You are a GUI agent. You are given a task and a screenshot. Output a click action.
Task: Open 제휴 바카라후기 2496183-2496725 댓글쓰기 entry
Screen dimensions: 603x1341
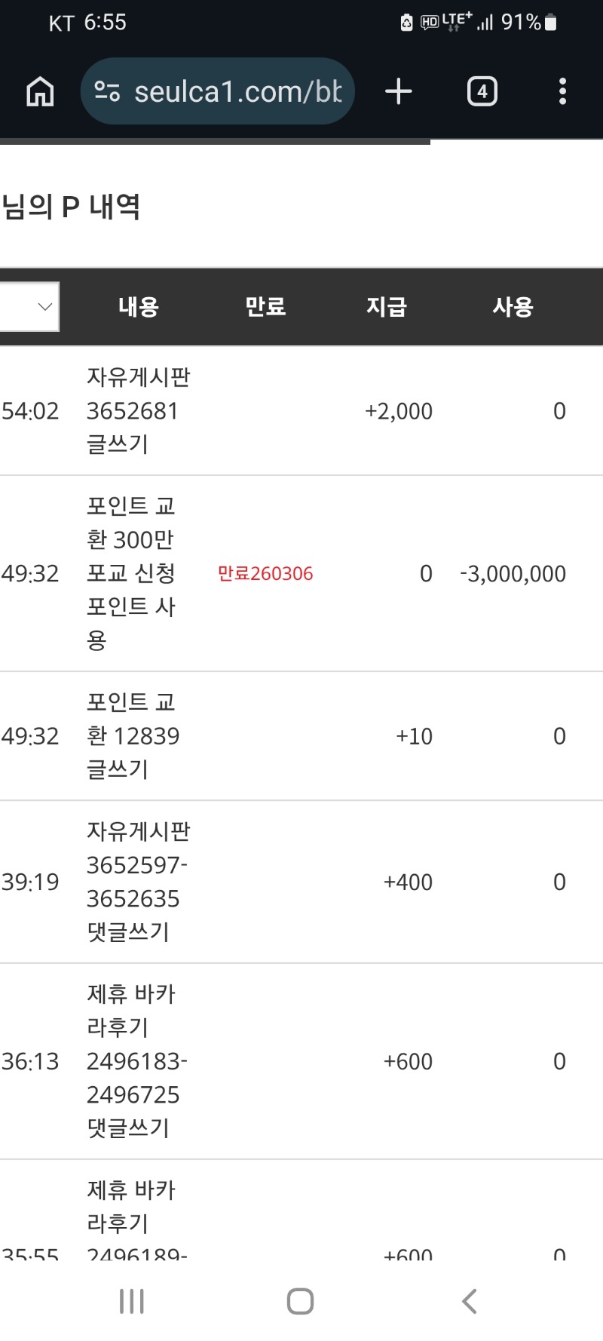136,1061
